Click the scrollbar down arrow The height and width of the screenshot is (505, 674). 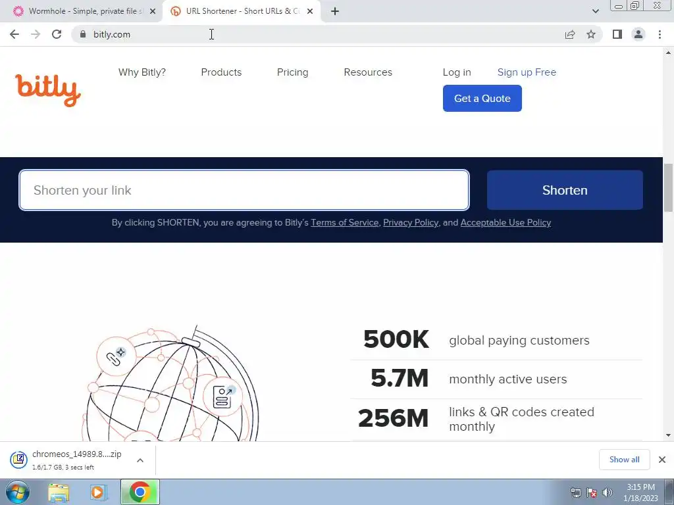click(x=668, y=435)
